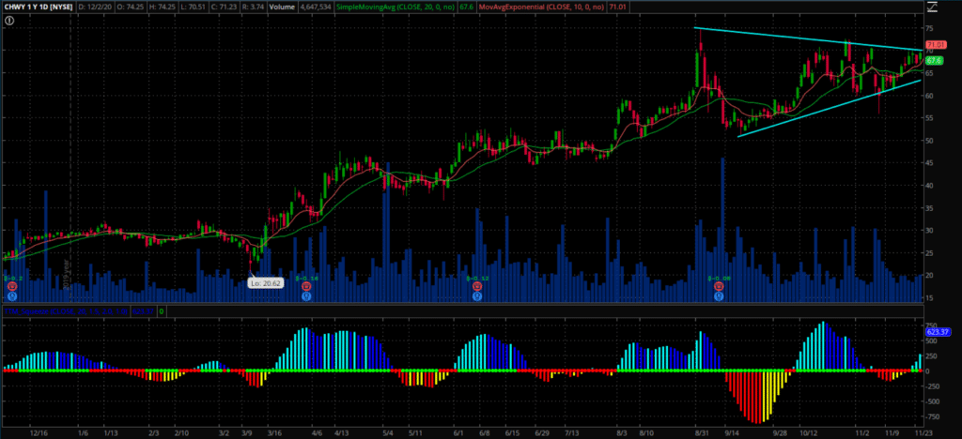
Task: Click the high price H: 74.25
Action: tap(161, 7)
